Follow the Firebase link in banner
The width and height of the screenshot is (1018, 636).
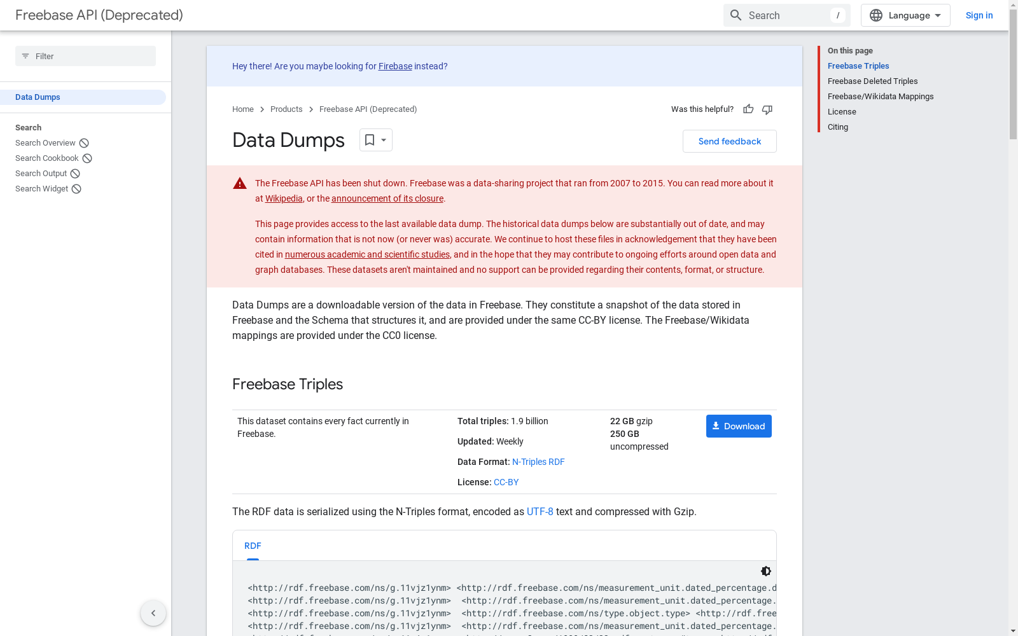point(395,66)
